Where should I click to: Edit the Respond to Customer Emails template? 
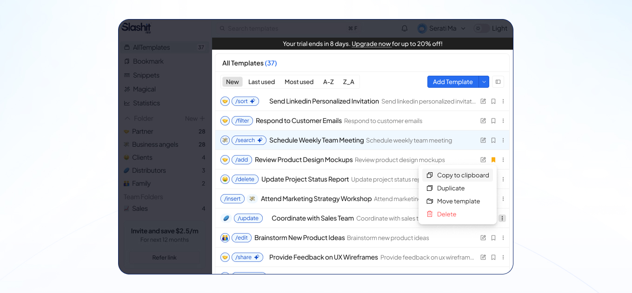(x=483, y=121)
